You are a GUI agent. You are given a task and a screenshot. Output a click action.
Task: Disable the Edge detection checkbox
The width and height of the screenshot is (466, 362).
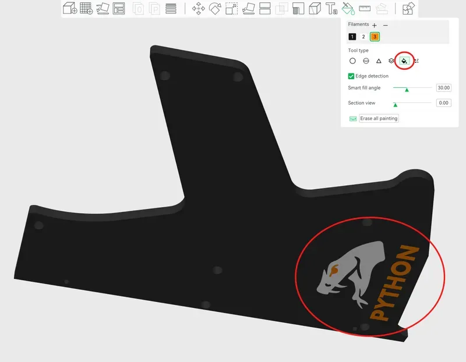click(351, 76)
